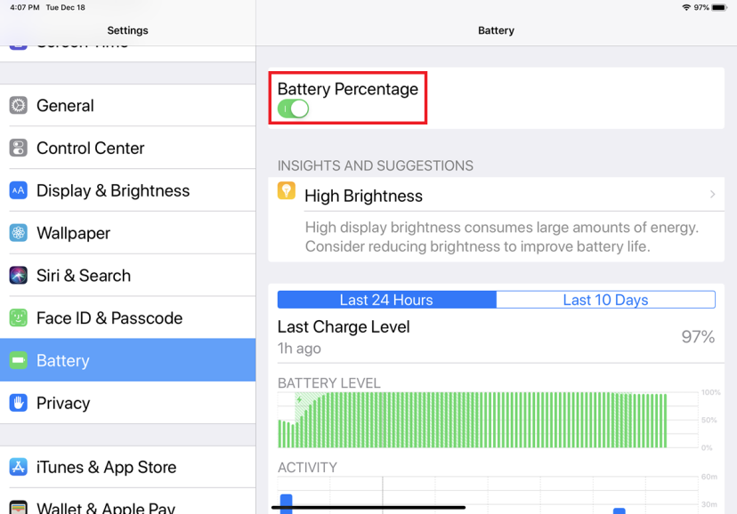Tap the Display & Brightness icon

[18, 190]
